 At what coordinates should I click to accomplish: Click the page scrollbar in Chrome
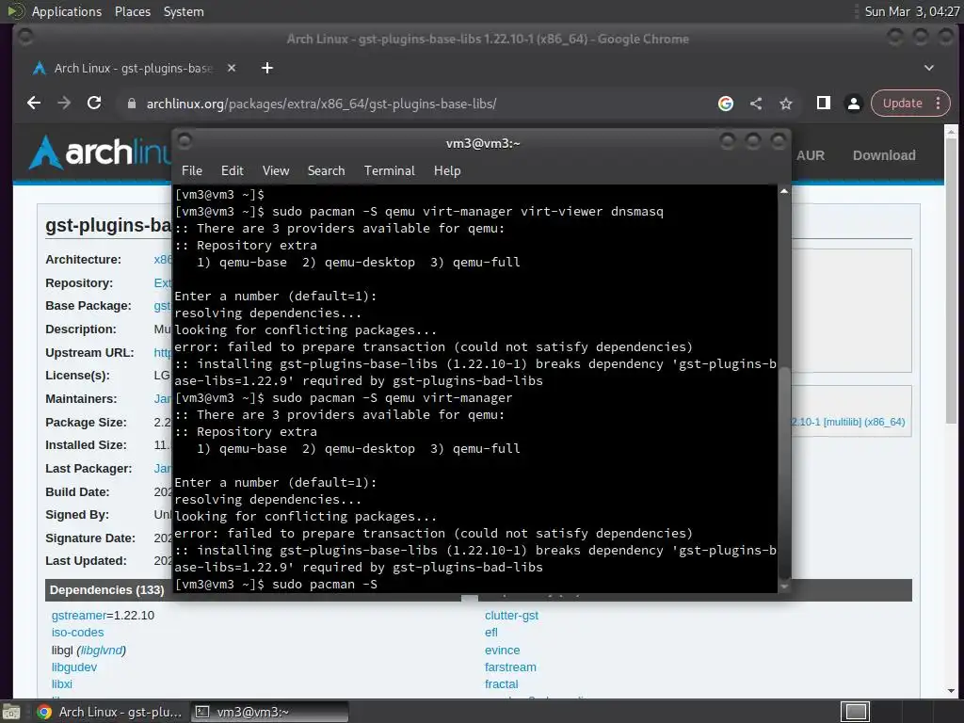coord(951,280)
